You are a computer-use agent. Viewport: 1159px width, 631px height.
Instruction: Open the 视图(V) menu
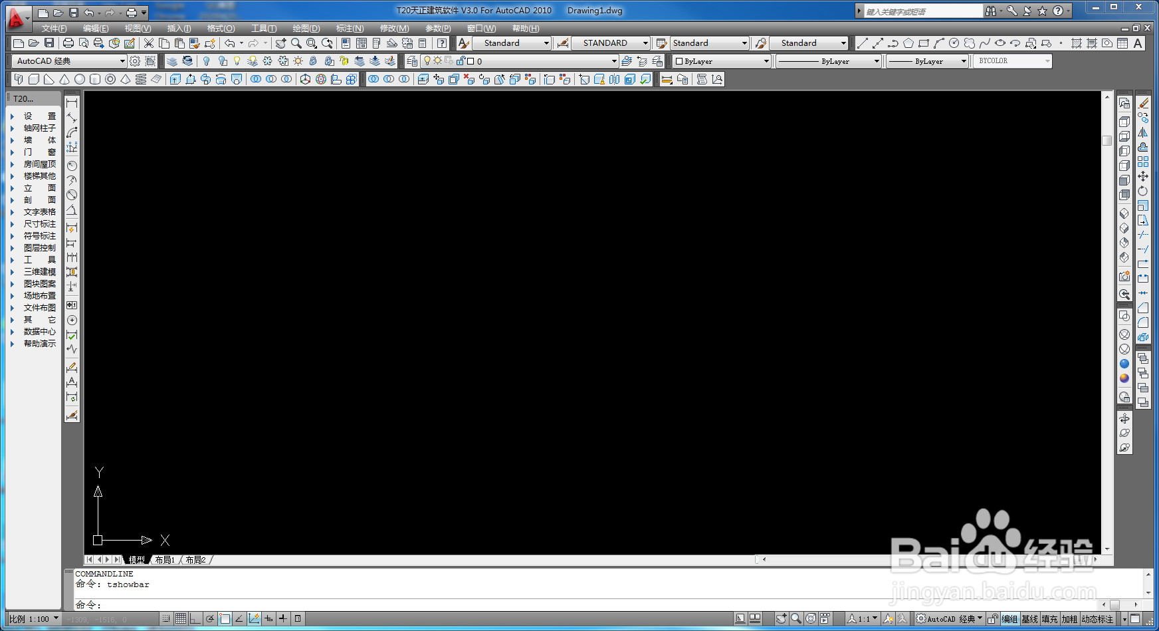(x=138, y=29)
